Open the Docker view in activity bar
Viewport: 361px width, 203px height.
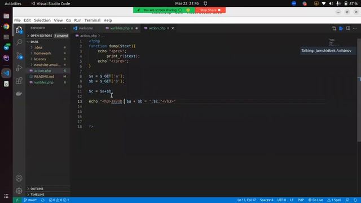coord(19,94)
